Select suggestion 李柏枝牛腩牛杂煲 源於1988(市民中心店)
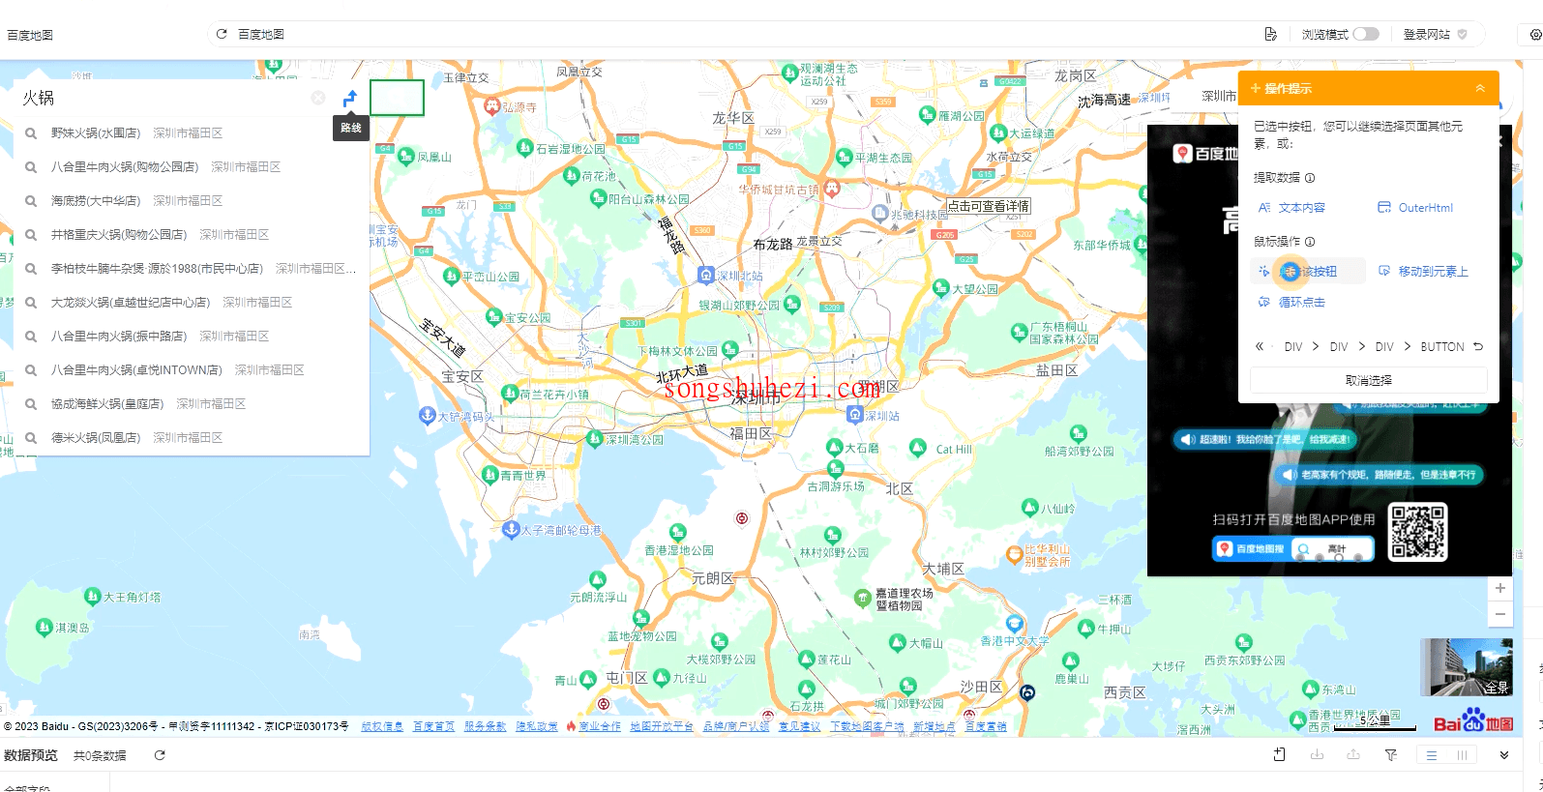Screen dimensions: 1543x792 (192, 269)
